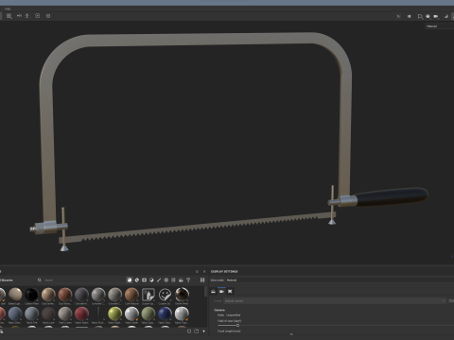The height and width of the screenshot is (340, 454).
Task: Switch to Environment settings tab icon
Action: 213,291
